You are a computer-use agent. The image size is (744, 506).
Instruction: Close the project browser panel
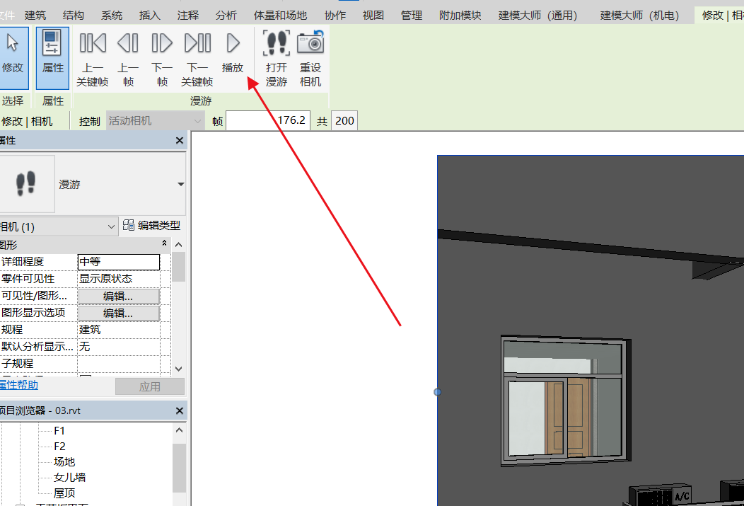180,411
